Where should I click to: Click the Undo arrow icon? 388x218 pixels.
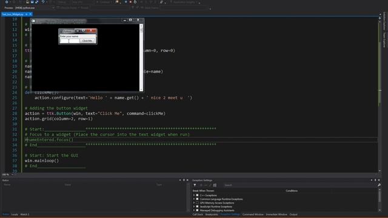click(x=43, y=2)
